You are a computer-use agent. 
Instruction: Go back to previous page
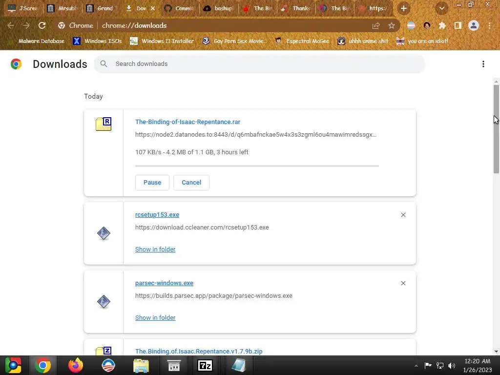click(11, 25)
